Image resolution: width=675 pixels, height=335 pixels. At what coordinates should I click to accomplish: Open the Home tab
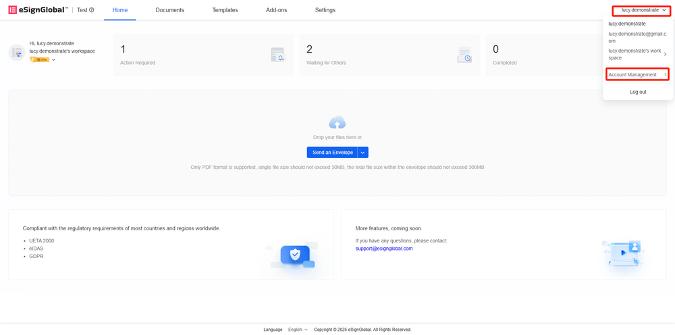click(x=119, y=10)
